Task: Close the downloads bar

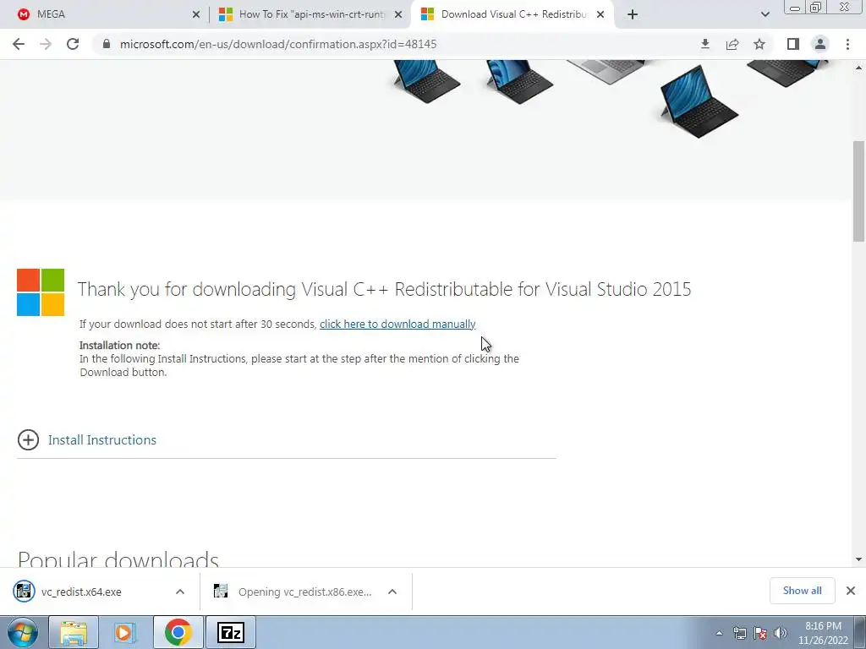Action: [x=851, y=591]
